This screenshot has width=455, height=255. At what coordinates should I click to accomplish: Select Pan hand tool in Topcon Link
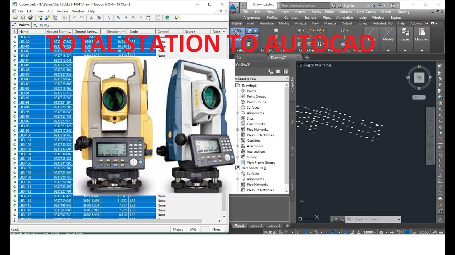(x=148, y=17)
